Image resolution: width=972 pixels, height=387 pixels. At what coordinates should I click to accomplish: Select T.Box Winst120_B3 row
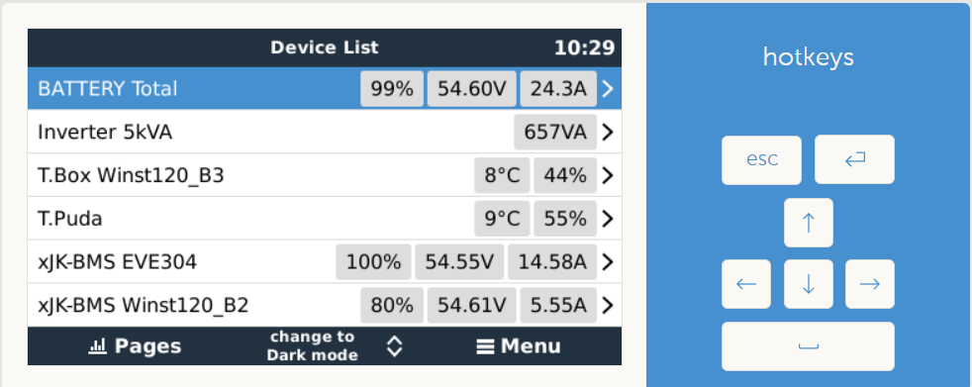point(325,175)
